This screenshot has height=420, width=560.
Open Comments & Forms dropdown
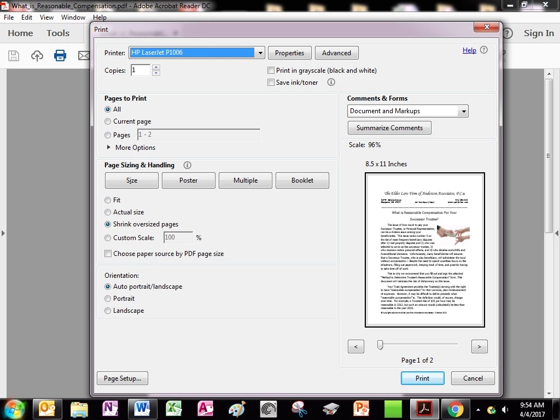point(463,111)
